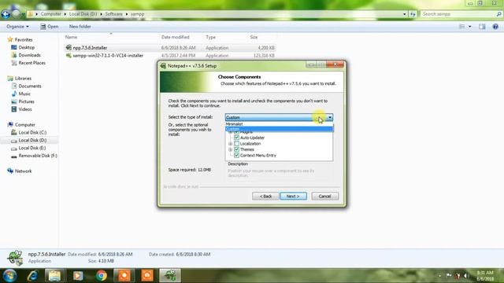The width and height of the screenshot is (504, 283).
Task: Open Videos library in sidebar
Action: 24,109
